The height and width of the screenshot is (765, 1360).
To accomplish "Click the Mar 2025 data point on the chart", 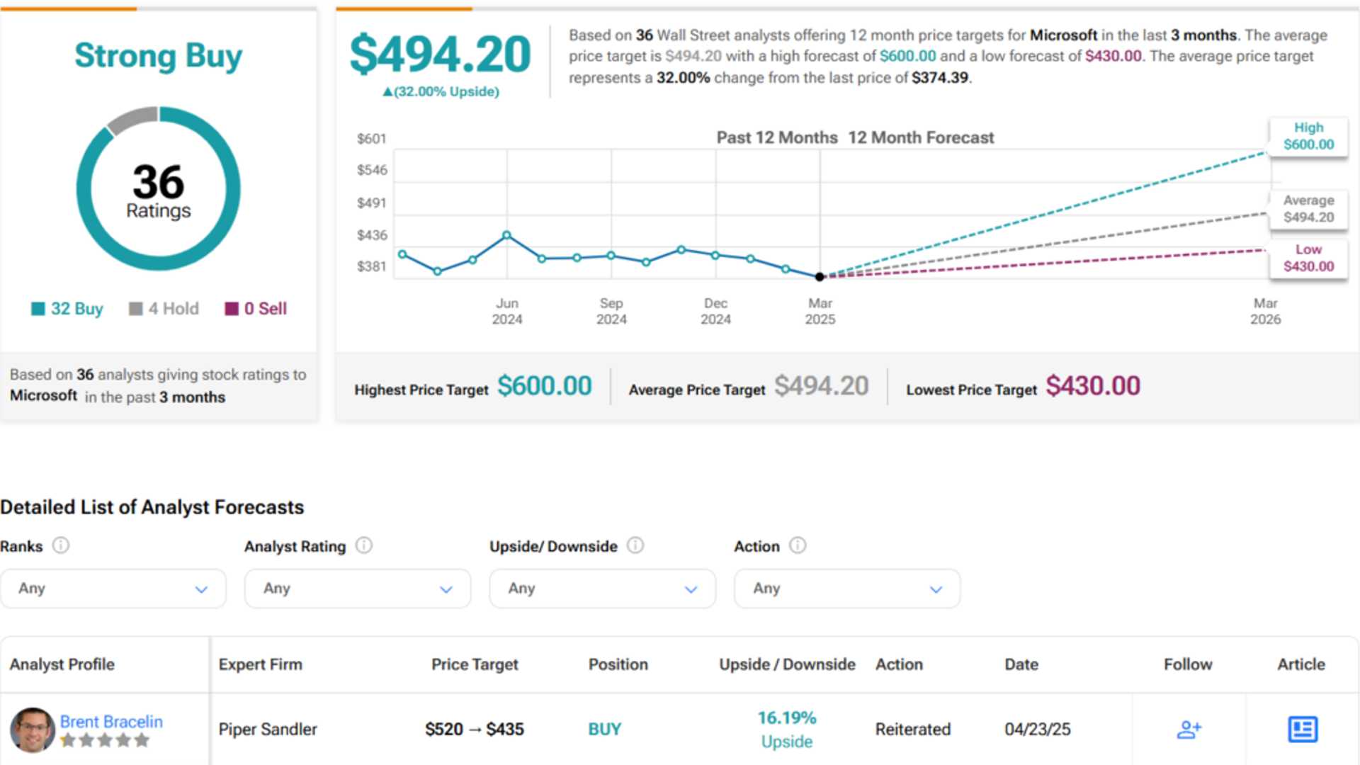I will click(x=820, y=276).
